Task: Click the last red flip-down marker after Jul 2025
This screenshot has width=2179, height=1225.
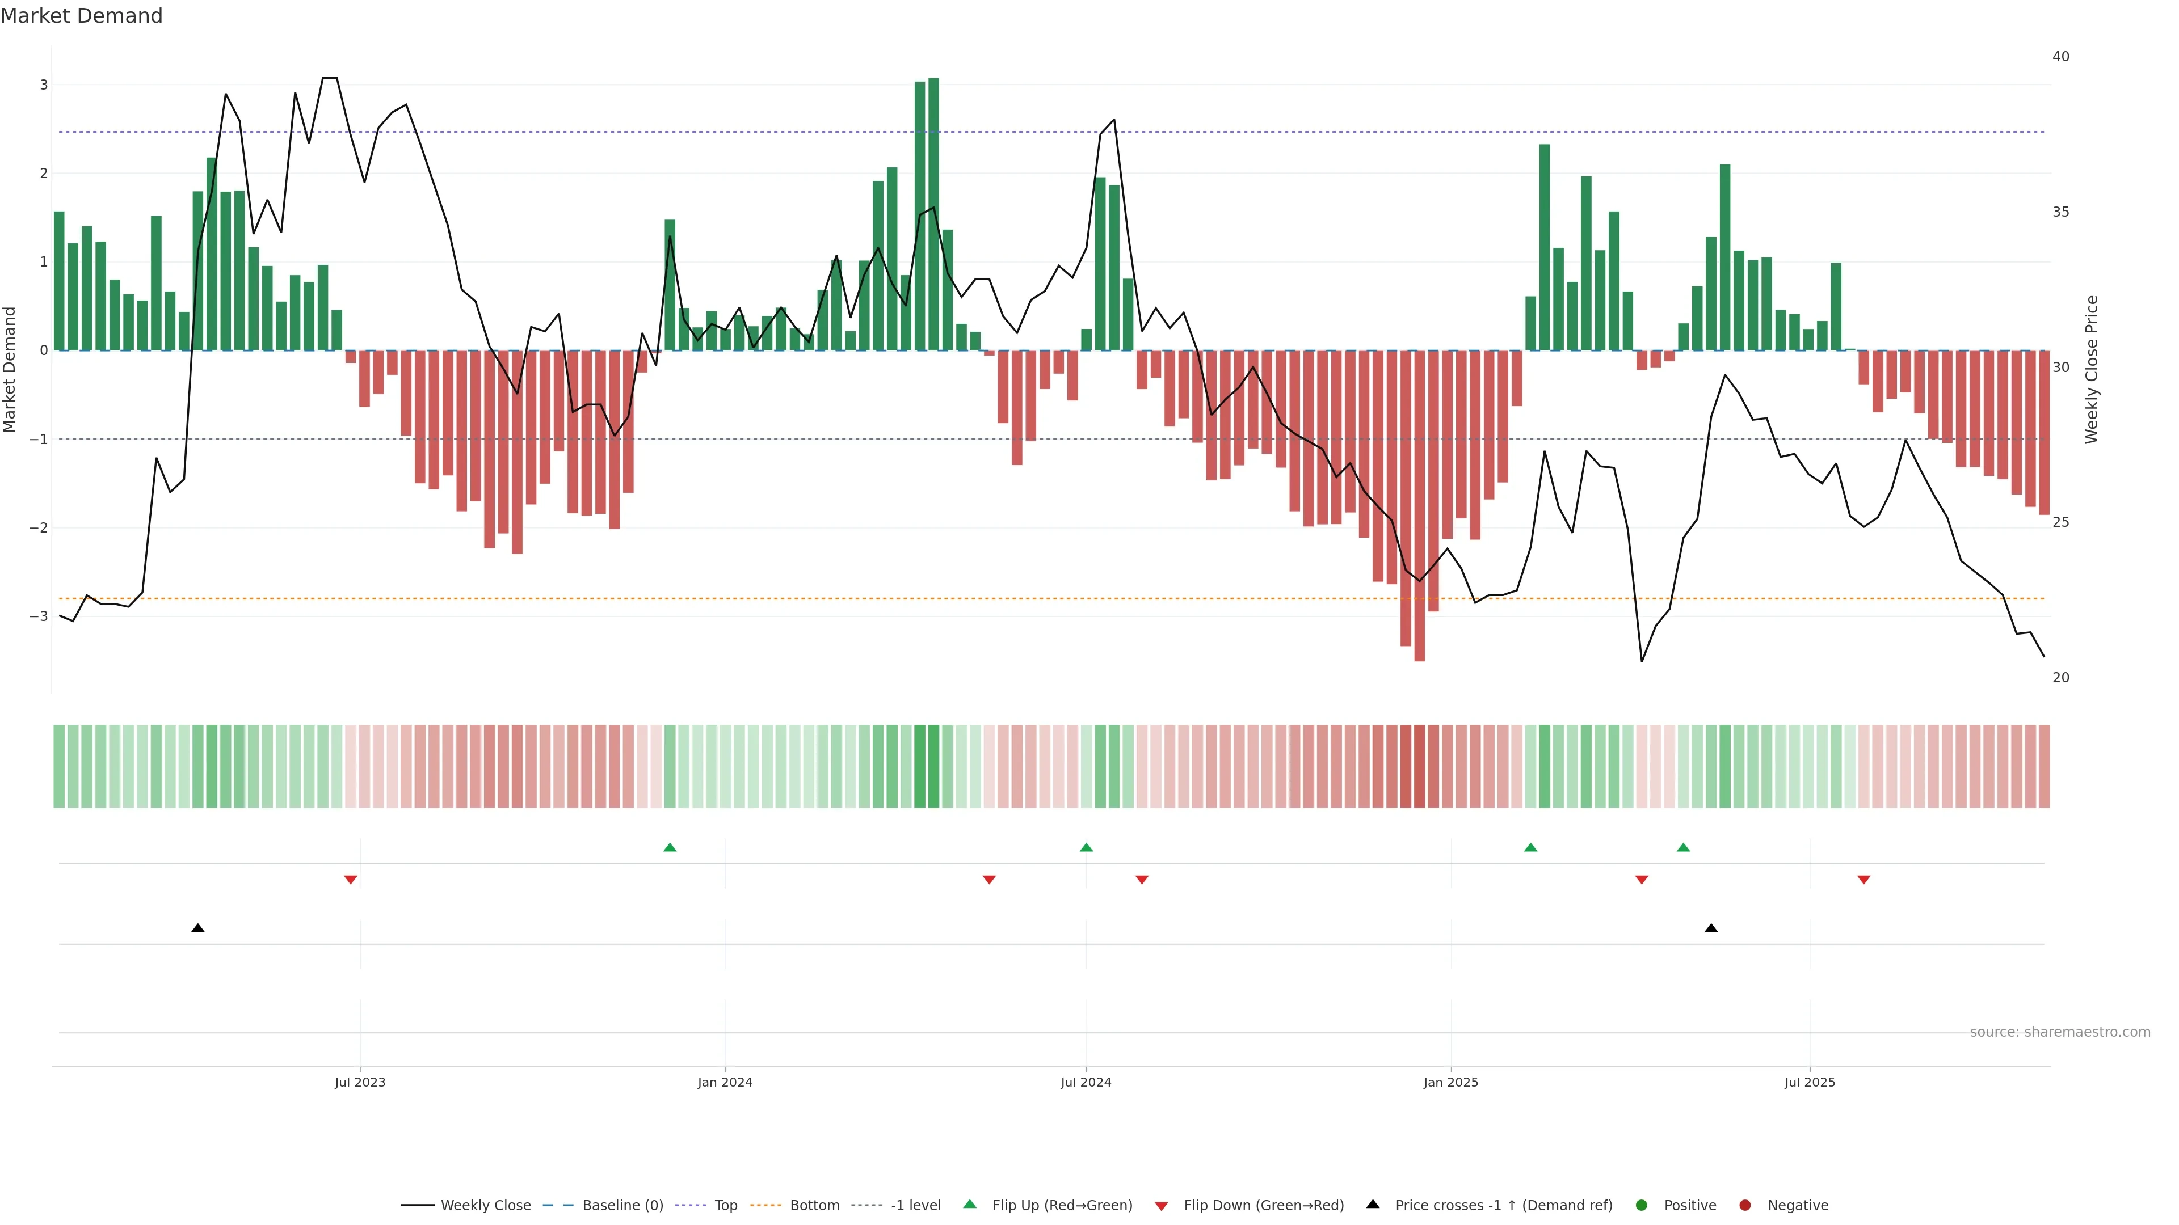Action: click(x=1863, y=880)
